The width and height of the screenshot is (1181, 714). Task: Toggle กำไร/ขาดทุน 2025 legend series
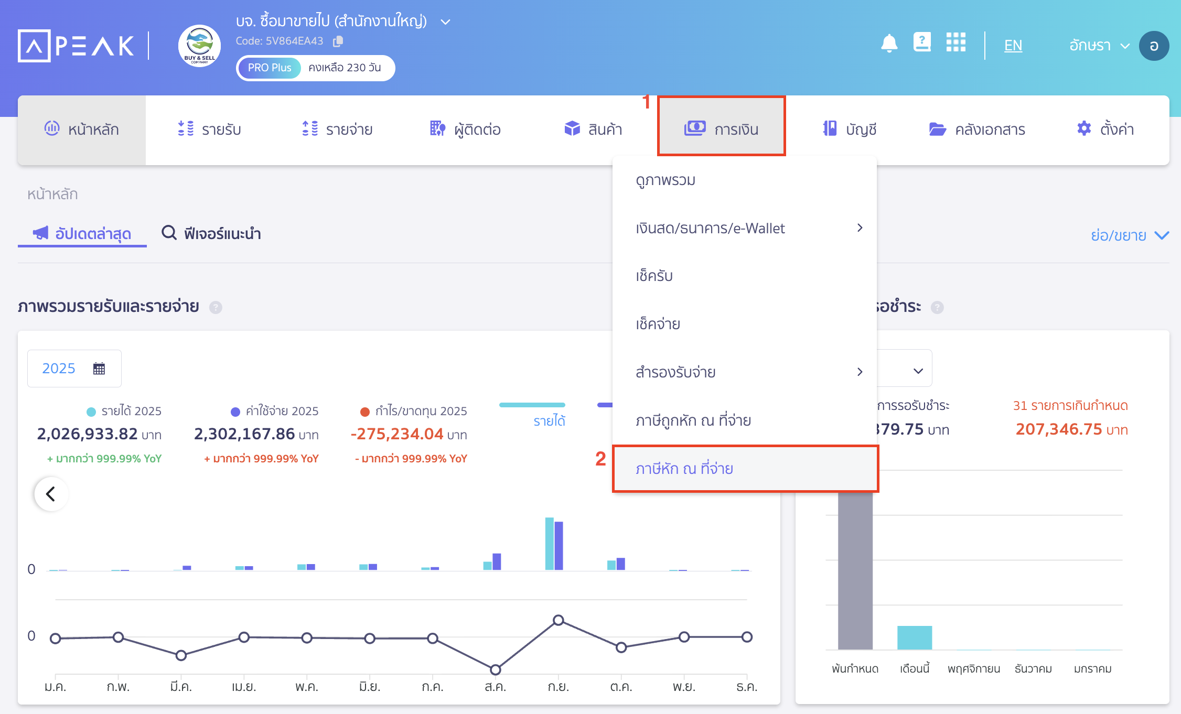[x=414, y=411]
